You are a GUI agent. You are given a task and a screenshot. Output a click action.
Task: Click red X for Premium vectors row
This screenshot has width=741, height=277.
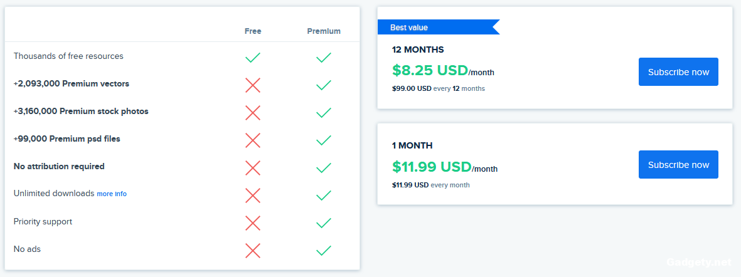(253, 85)
